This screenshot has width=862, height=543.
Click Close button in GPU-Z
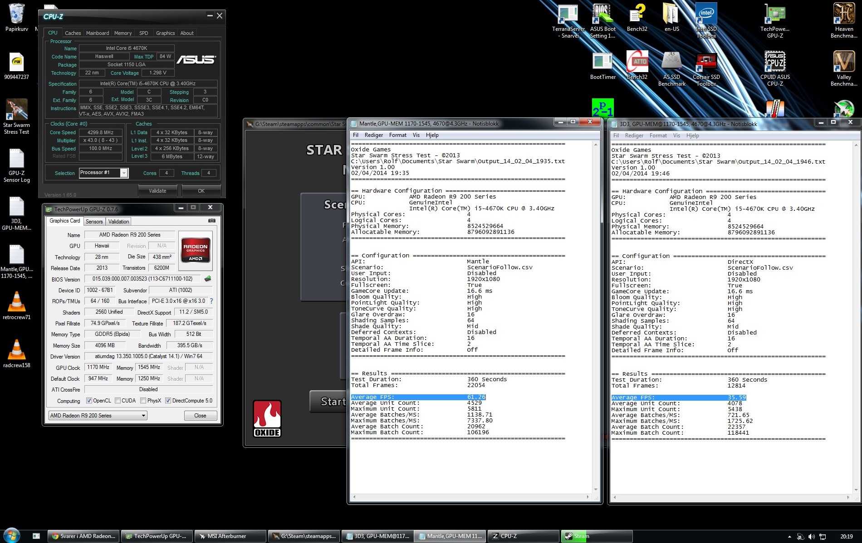coord(200,416)
